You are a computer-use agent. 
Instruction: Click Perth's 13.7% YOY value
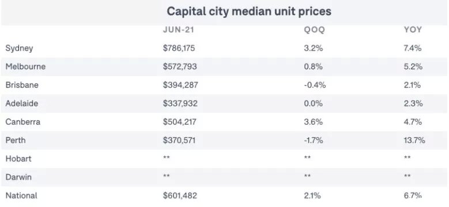click(x=414, y=140)
